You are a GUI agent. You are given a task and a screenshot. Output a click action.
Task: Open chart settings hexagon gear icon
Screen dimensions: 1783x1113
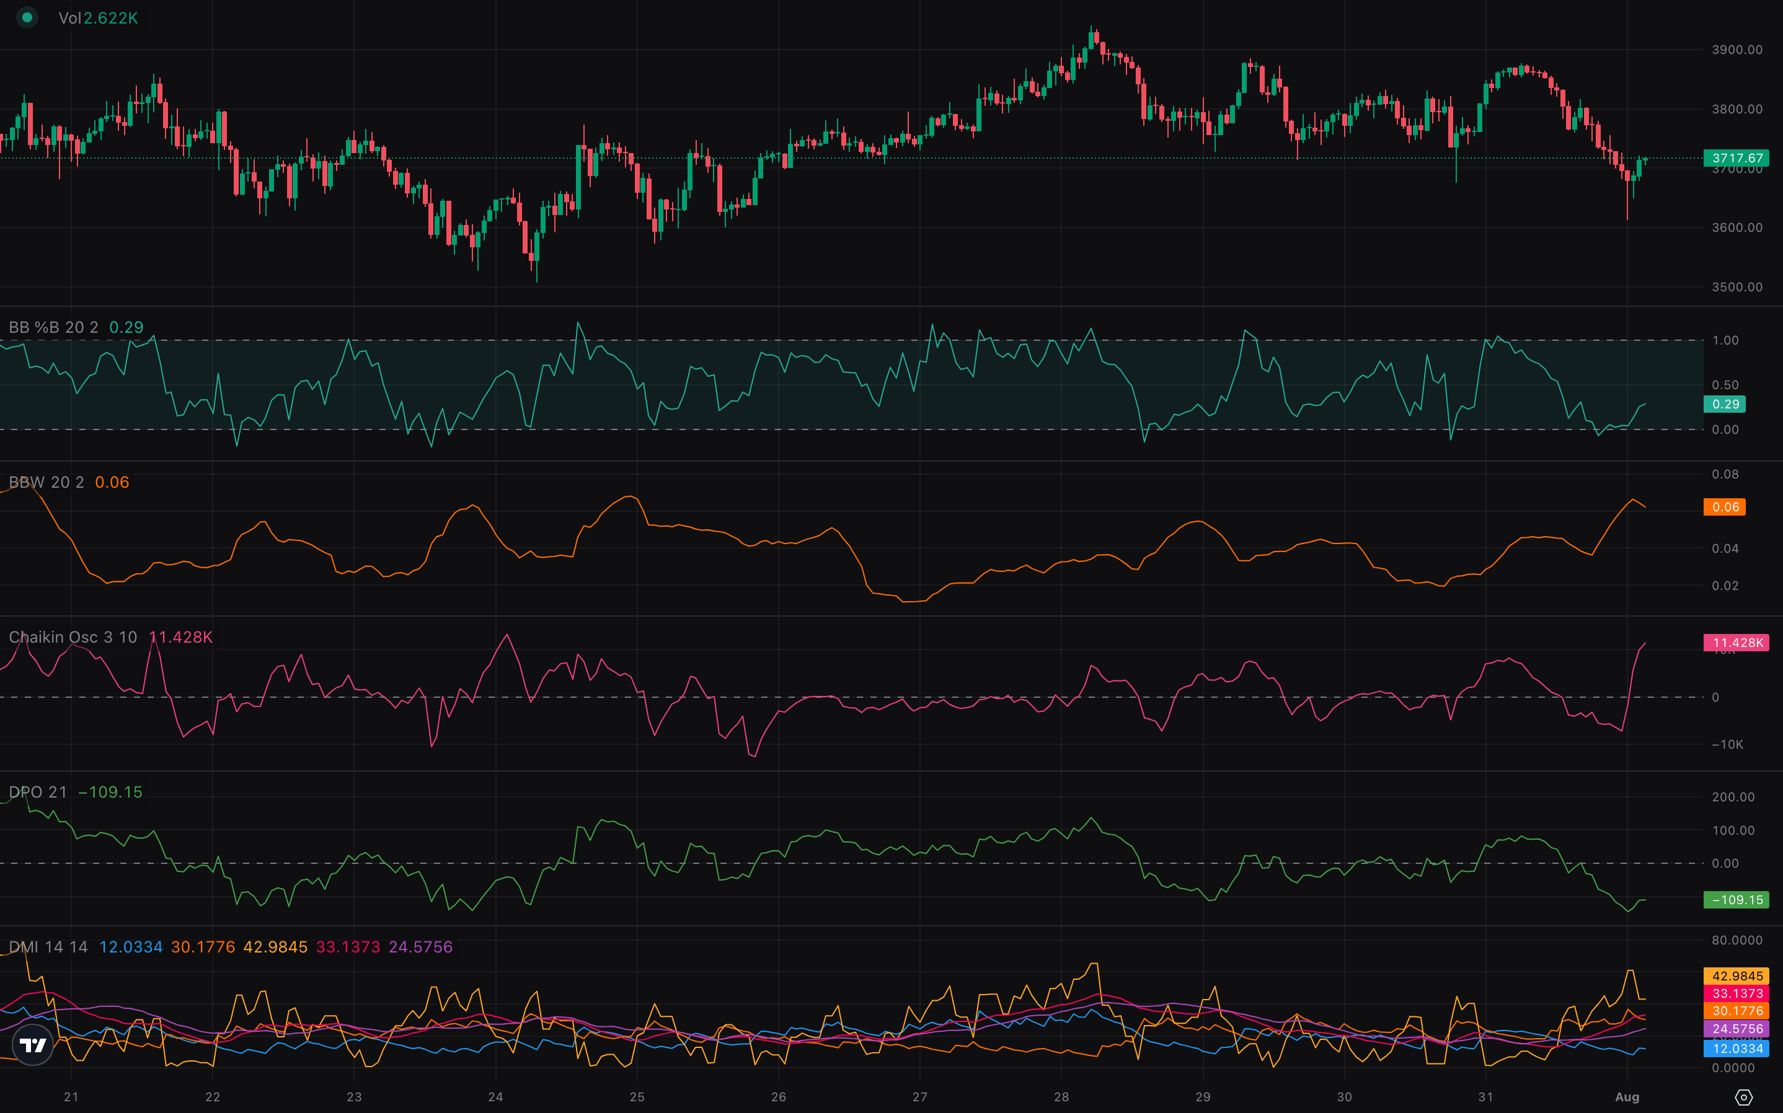coord(1743,1097)
